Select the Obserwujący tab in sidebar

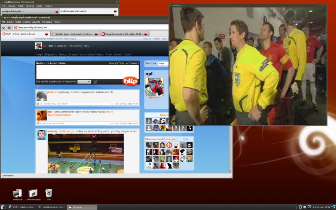pos(169,139)
